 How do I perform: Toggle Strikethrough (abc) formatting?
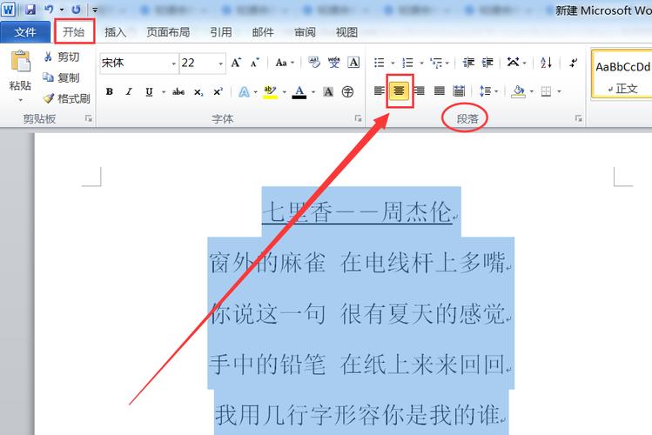click(x=178, y=92)
